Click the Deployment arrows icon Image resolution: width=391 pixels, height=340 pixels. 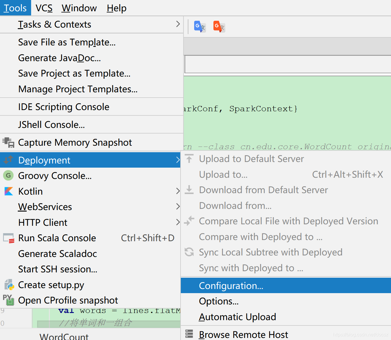pos(8,160)
